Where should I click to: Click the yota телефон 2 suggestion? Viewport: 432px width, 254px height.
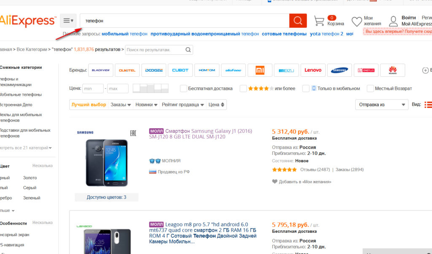tap(327, 34)
